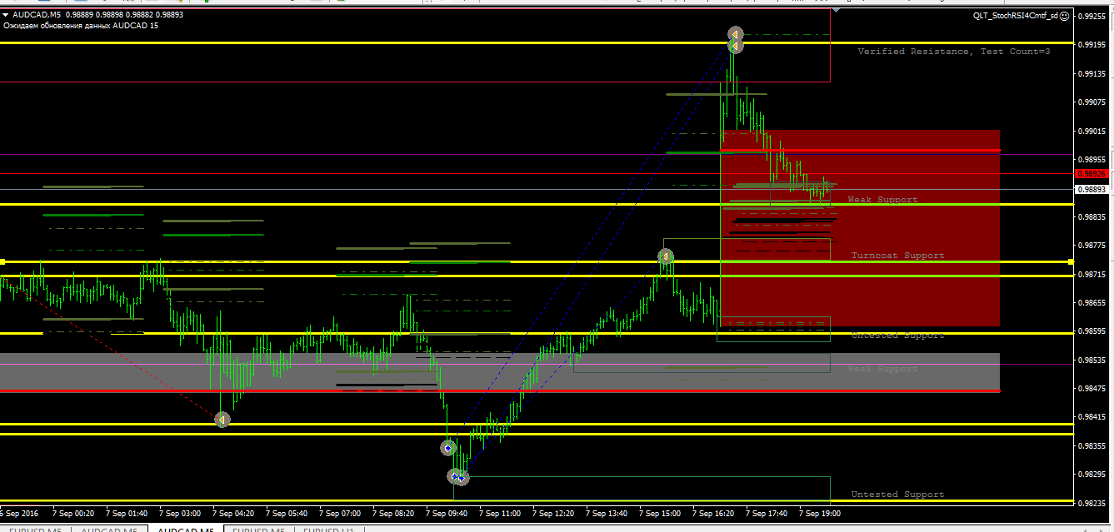Select the swing marker at the chart's highest peak
The height and width of the screenshot is (532, 1114).
pyautogui.click(x=735, y=34)
